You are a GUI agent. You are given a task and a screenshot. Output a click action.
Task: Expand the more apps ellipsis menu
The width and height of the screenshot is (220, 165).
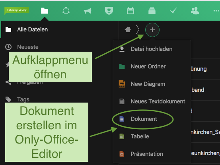click(216, 11)
